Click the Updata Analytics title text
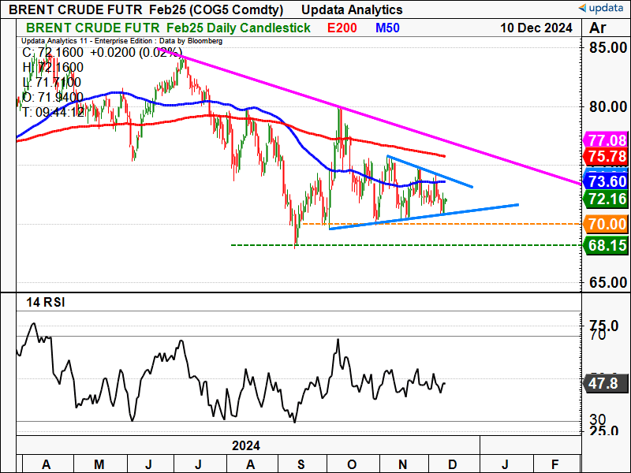Viewport: 631px width, 473px height. pyautogui.click(x=352, y=9)
